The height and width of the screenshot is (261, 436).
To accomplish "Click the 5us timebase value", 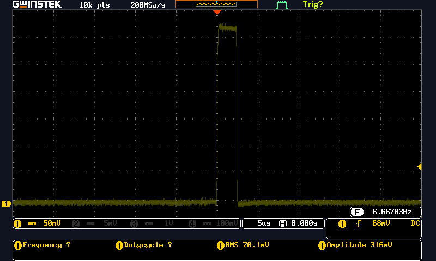I will point(264,223).
